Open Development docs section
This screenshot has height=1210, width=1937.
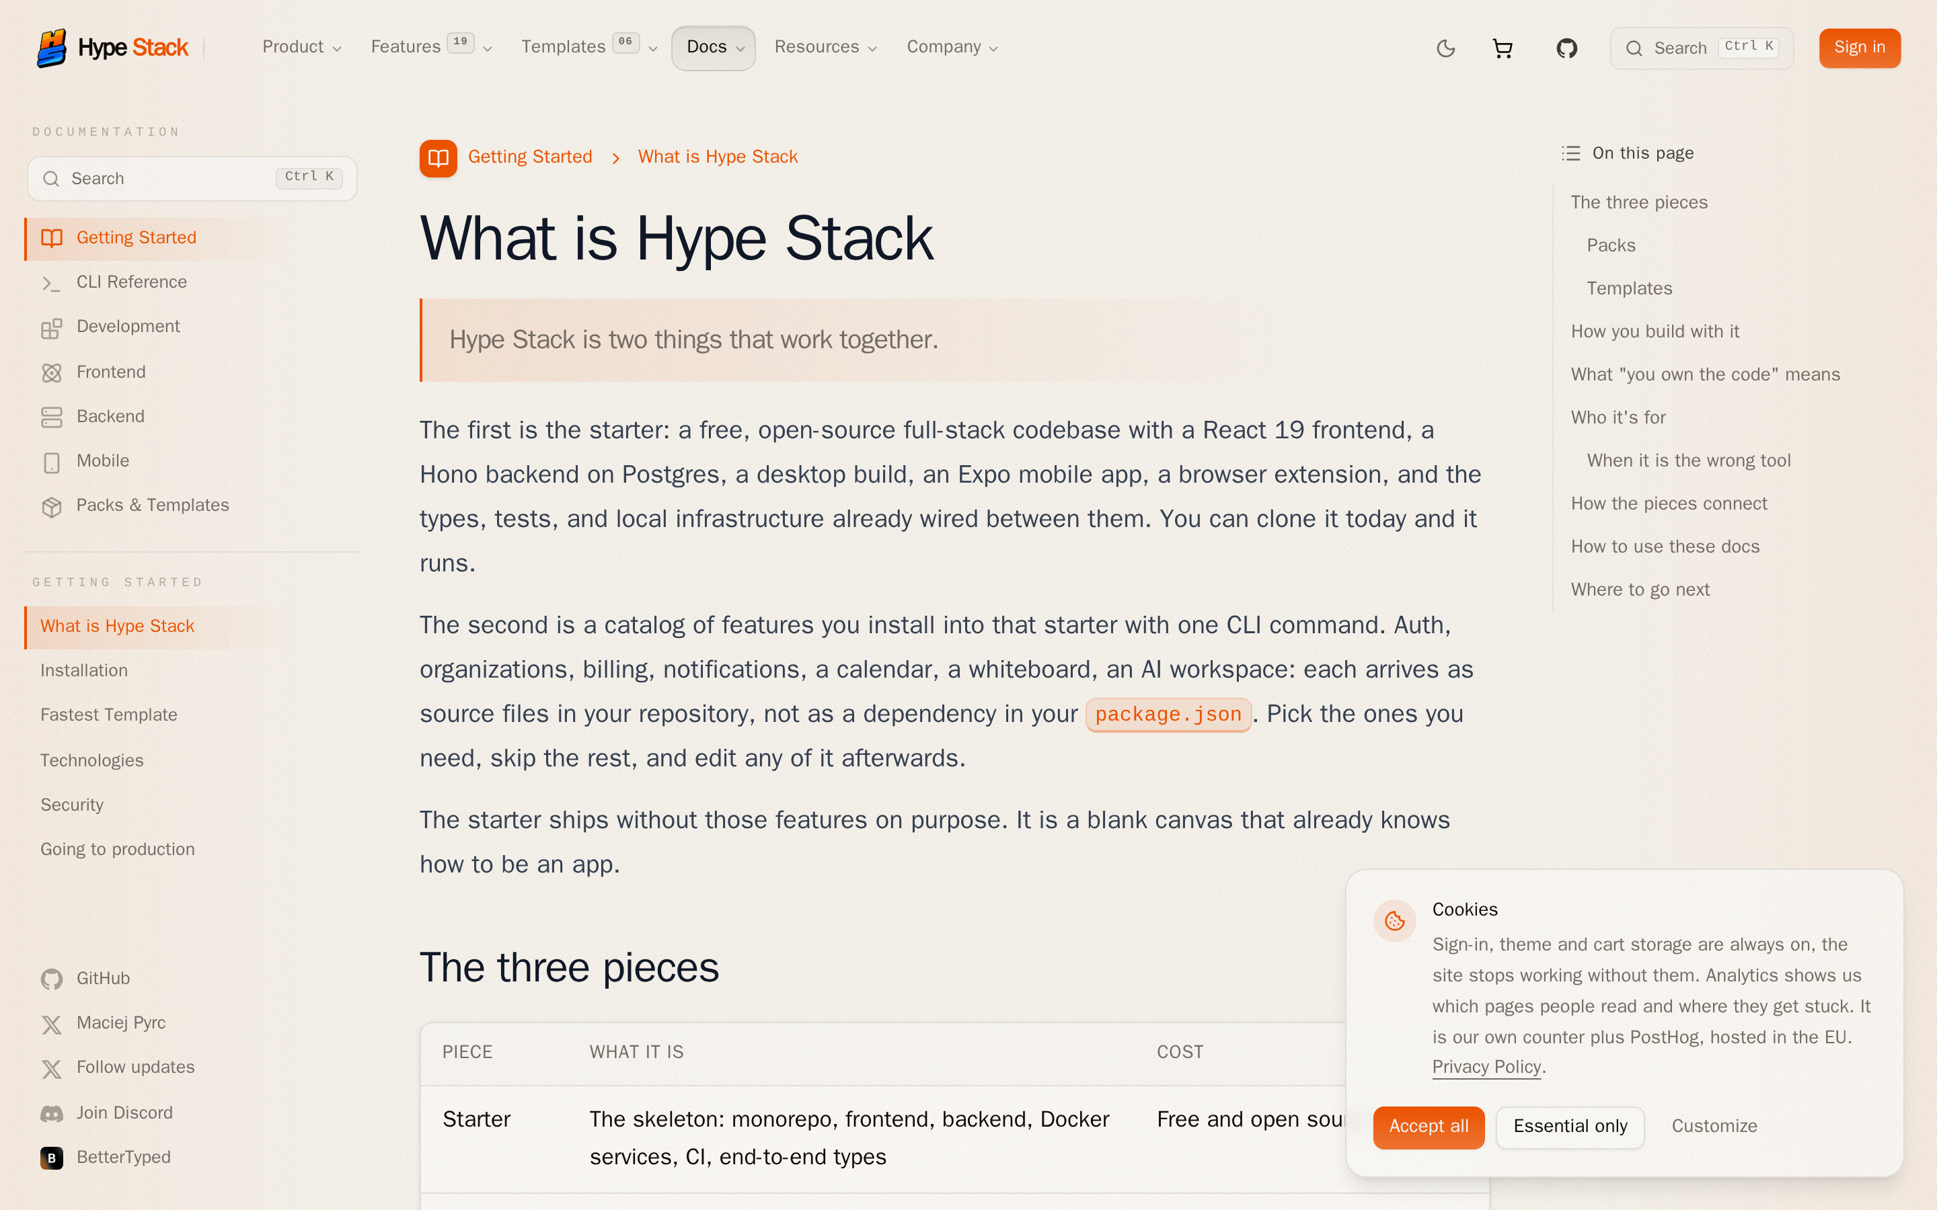coord(192,327)
